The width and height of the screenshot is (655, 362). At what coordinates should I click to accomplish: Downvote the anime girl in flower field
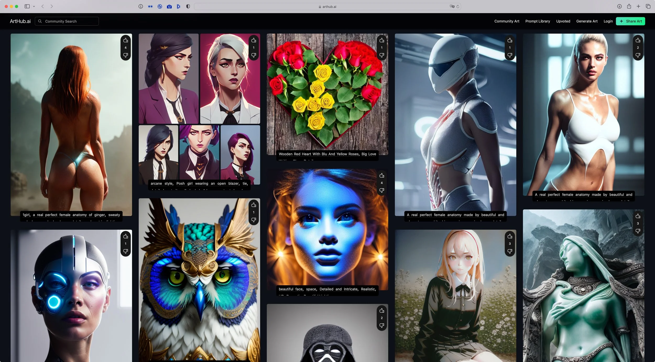coord(510,251)
